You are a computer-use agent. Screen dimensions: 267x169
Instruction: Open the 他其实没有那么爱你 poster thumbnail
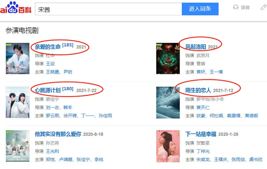(18, 146)
